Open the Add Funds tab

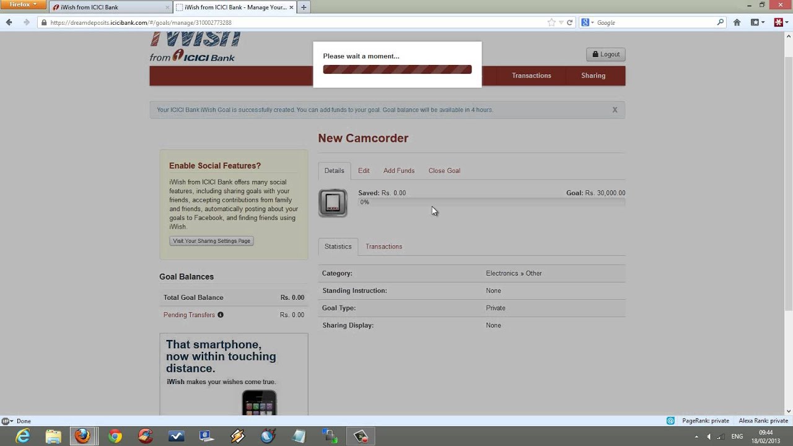point(399,170)
